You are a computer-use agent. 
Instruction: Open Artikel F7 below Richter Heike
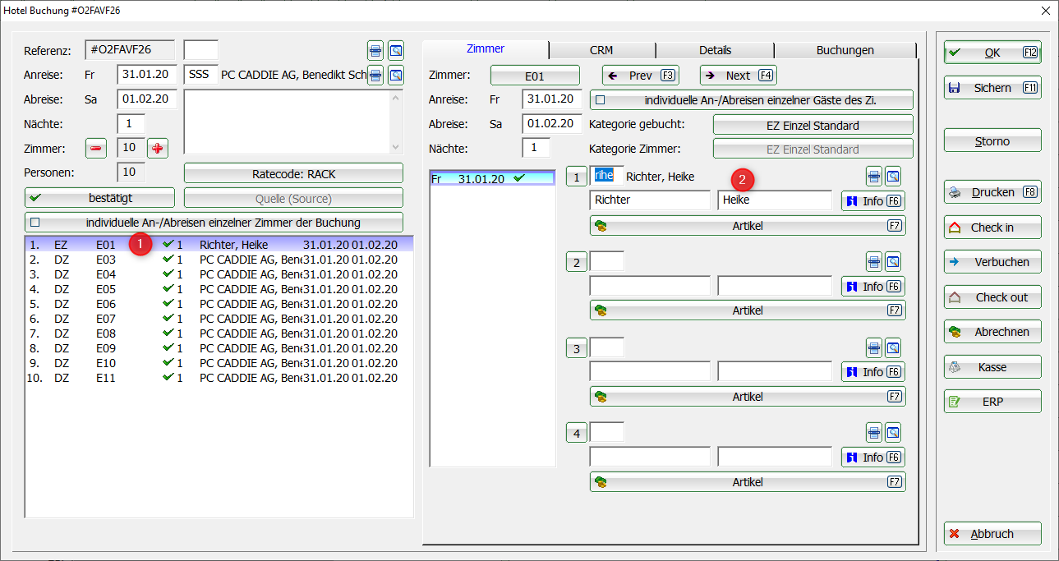(x=748, y=226)
